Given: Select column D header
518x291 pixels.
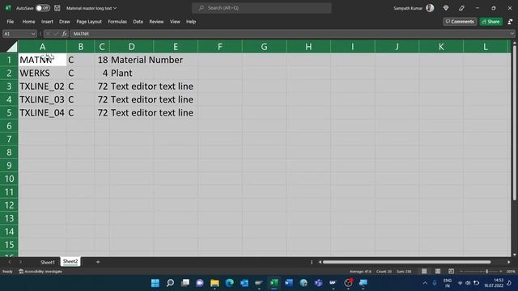Looking at the screenshot, I should pyautogui.click(x=131, y=47).
